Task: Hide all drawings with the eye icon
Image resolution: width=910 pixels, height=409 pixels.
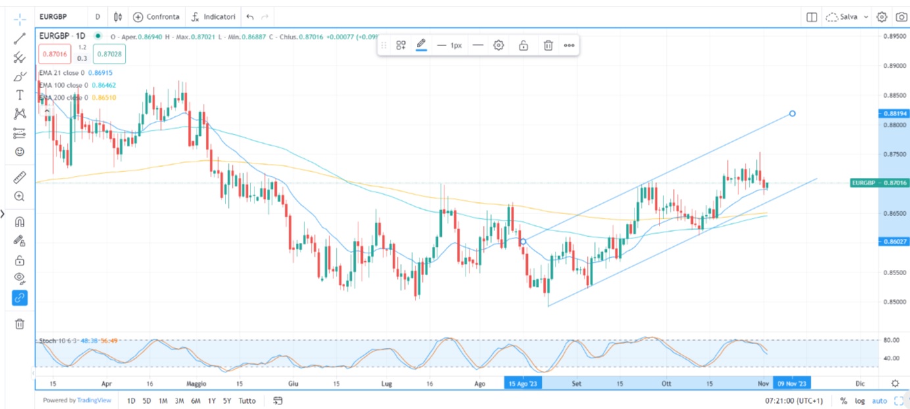Action: (x=20, y=278)
